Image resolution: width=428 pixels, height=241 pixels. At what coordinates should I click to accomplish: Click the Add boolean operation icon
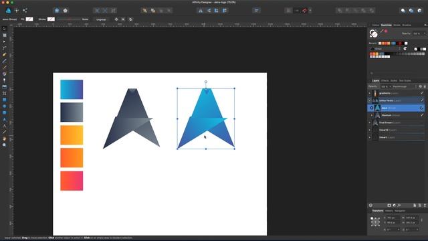pyautogui.click(x=340, y=11)
